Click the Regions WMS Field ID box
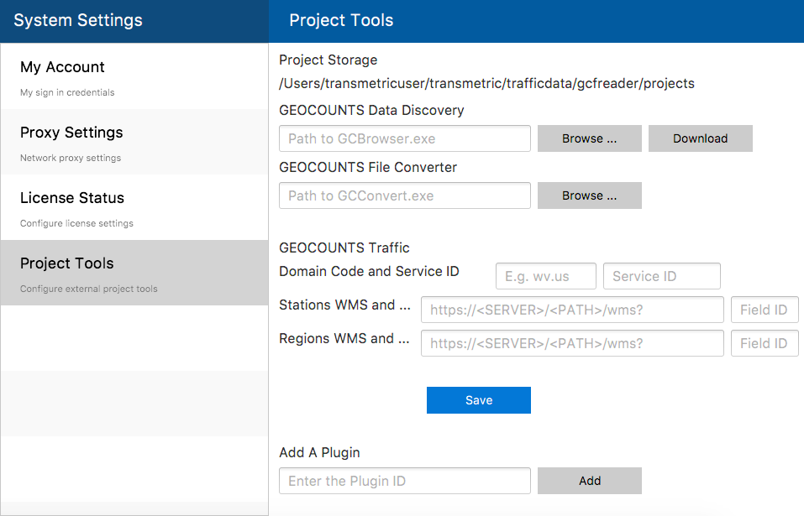Image resolution: width=804 pixels, height=516 pixels. click(x=765, y=343)
